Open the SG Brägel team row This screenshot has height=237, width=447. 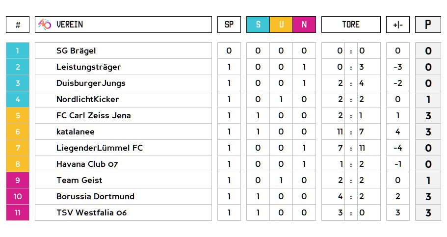pyautogui.click(x=76, y=51)
